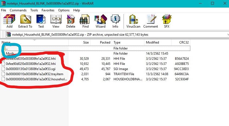Open the Find binoculars tool

click(85, 21)
